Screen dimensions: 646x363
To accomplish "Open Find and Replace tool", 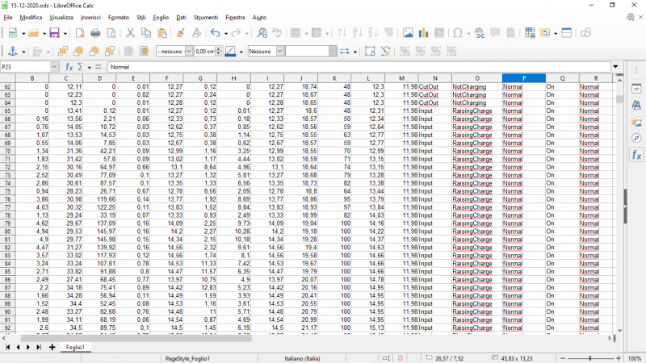I will pyautogui.click(x=262, y=33).
